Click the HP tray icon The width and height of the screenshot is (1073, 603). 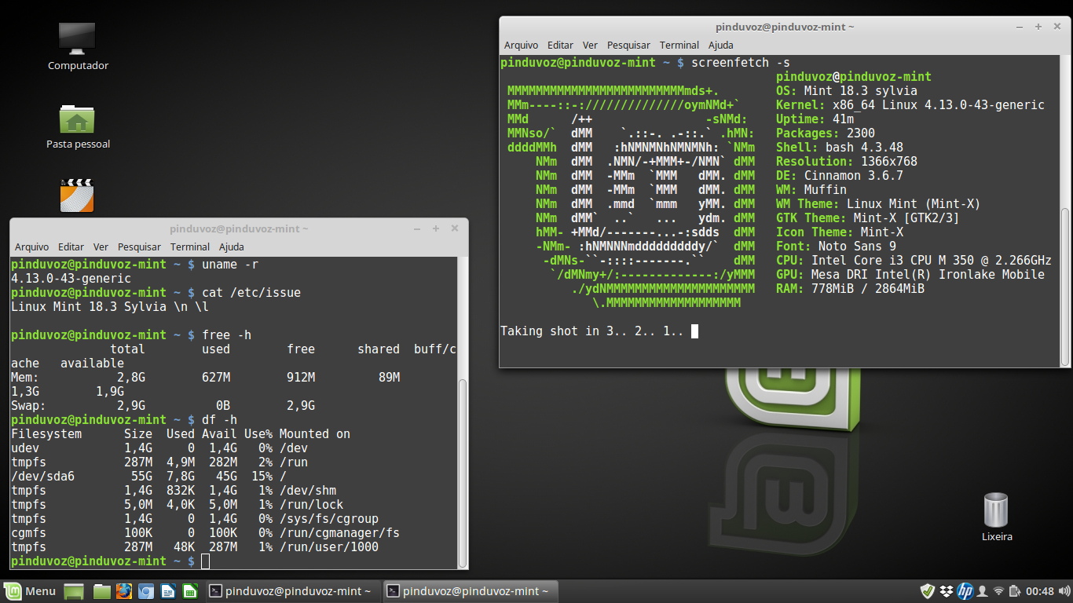pos(965,590)
